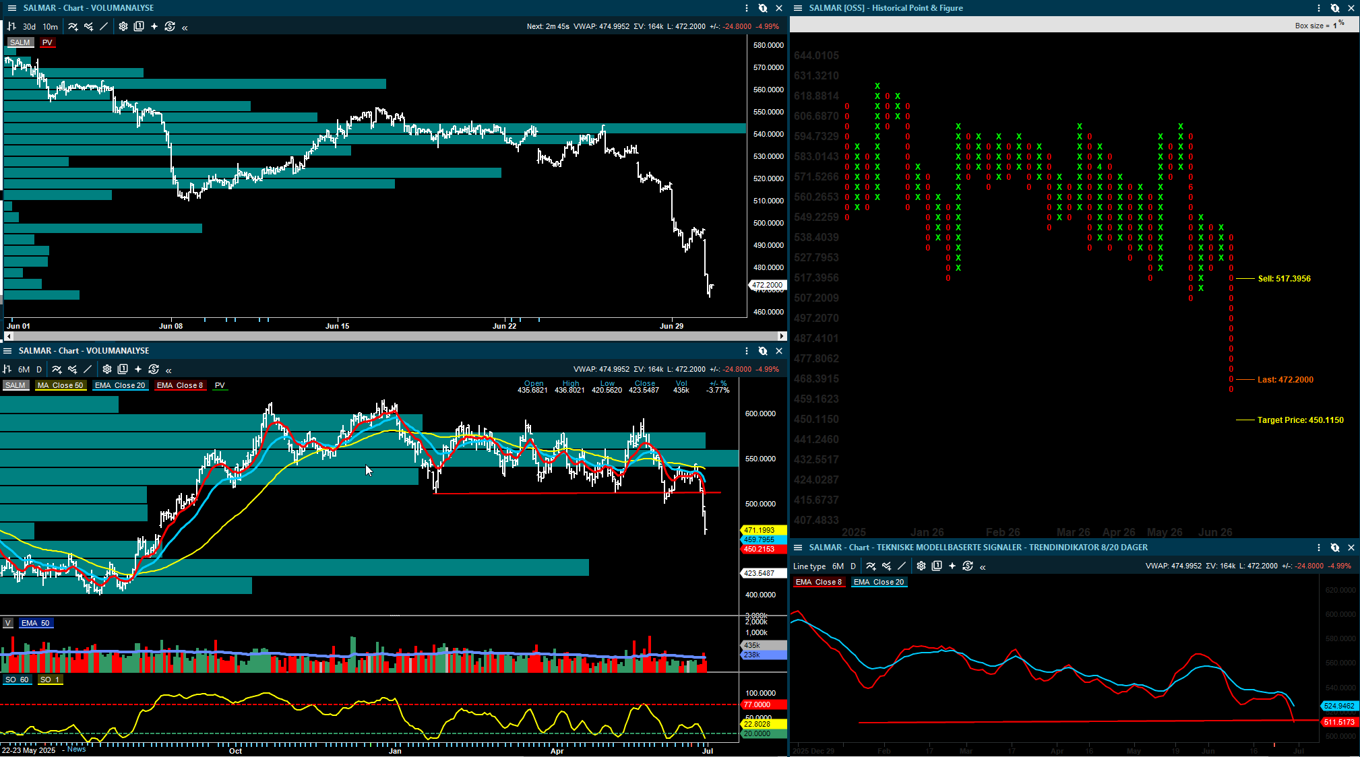Toggle SALM series legend in top chart

[20, 42]
